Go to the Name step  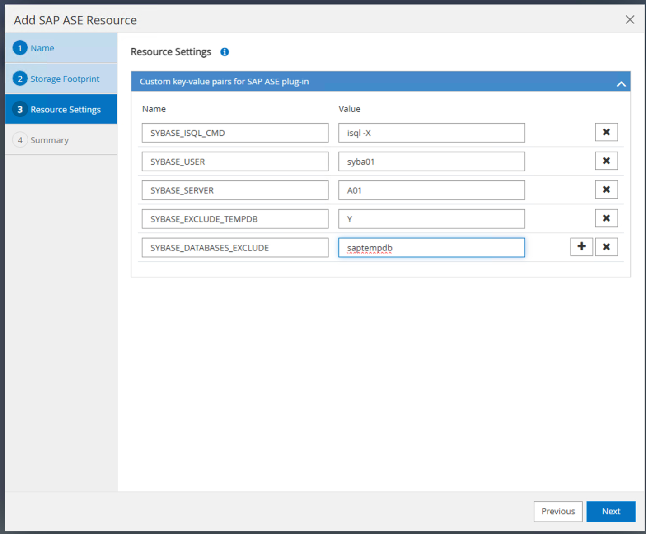click(42, 48)
